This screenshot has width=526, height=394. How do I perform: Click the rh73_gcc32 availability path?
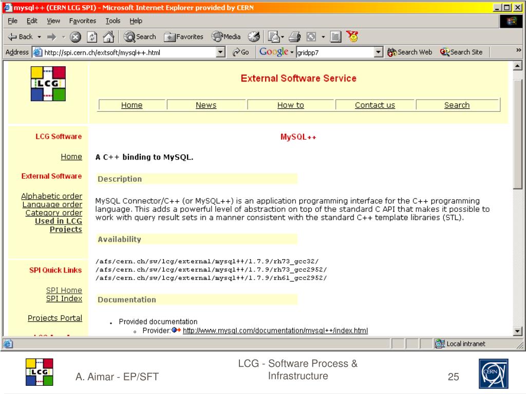[x=207, y=261]
